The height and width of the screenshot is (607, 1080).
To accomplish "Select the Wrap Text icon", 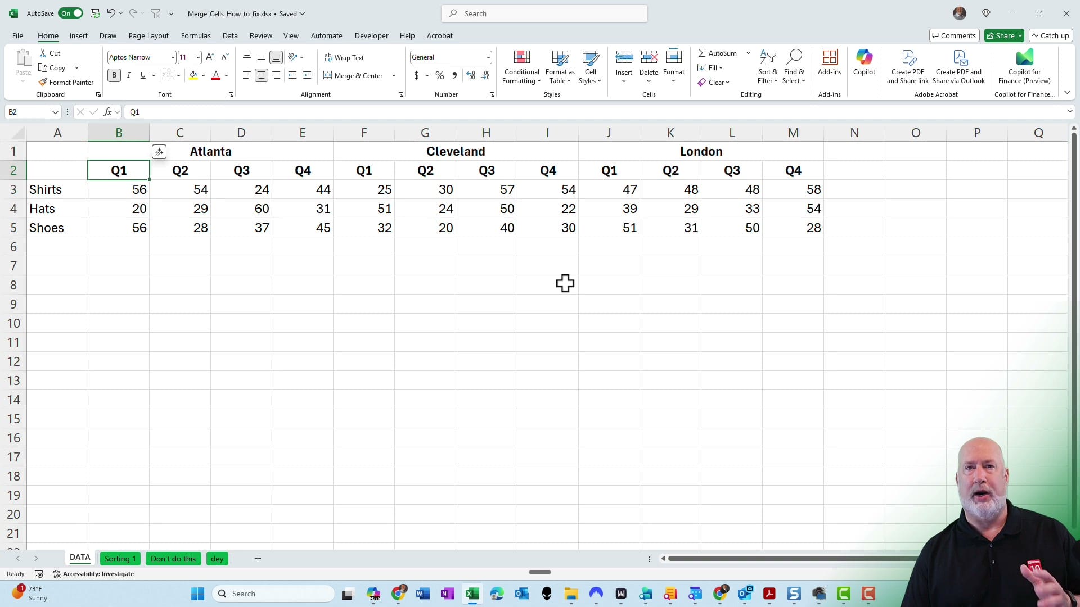I will point(345,57).
